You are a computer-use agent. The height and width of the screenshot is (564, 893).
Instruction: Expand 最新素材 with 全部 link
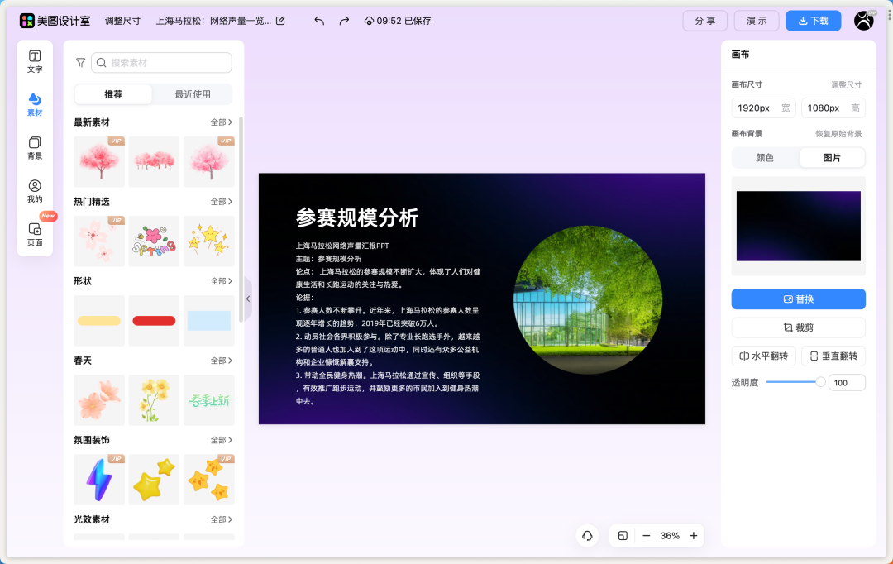click(x=222, y=122)
